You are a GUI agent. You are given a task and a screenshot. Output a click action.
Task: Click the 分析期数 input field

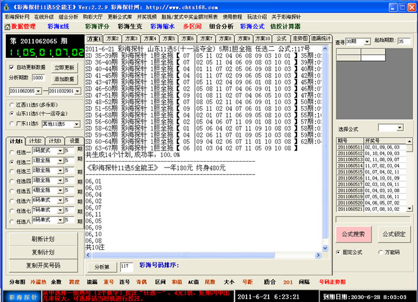[38, 78]
